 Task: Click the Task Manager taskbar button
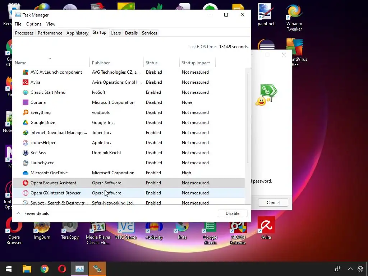tap(80, 269)
